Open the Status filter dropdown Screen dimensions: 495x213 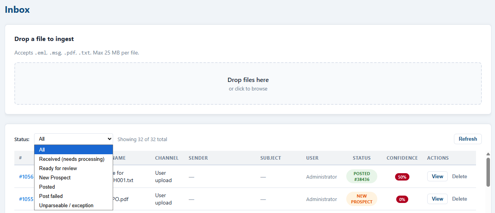pyautogui.click(x=74, y=139)
